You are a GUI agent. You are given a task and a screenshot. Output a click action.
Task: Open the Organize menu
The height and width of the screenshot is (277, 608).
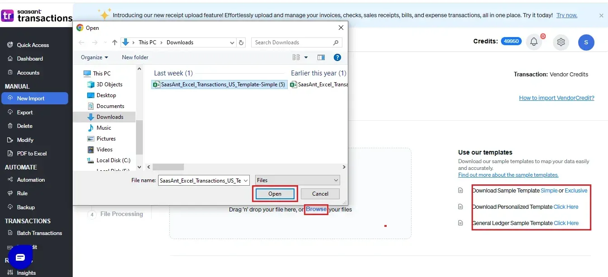[94, 57]
